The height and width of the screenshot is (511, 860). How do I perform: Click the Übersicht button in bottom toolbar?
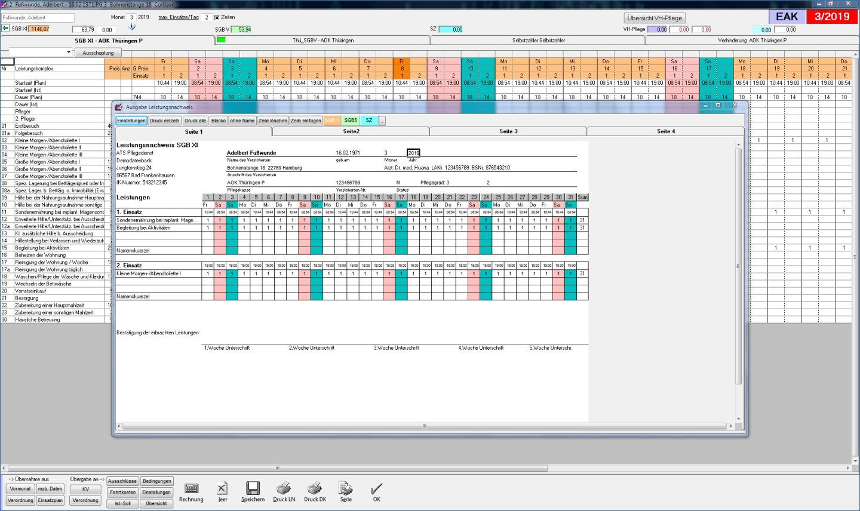click(x=157, y=503)
